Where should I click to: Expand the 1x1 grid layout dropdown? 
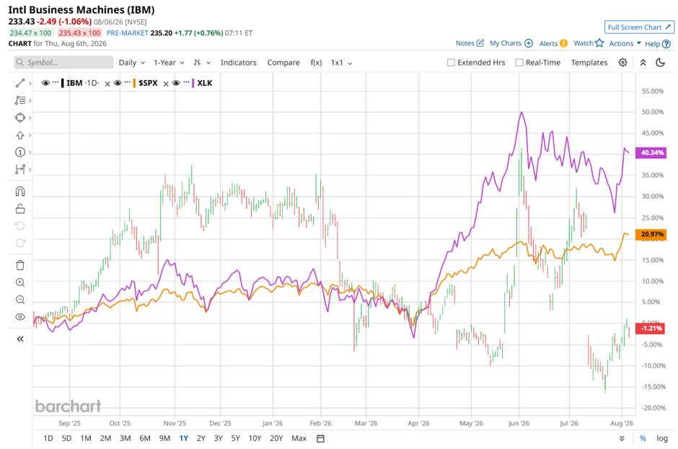click(342, 62)
